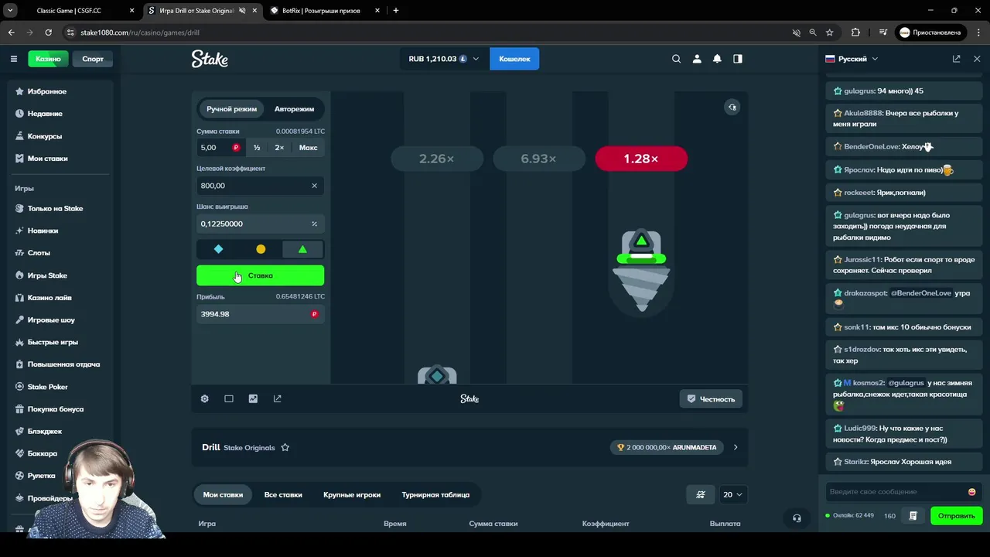
Task: Click the Сумма ставки amount field
Action: [220, 148]
